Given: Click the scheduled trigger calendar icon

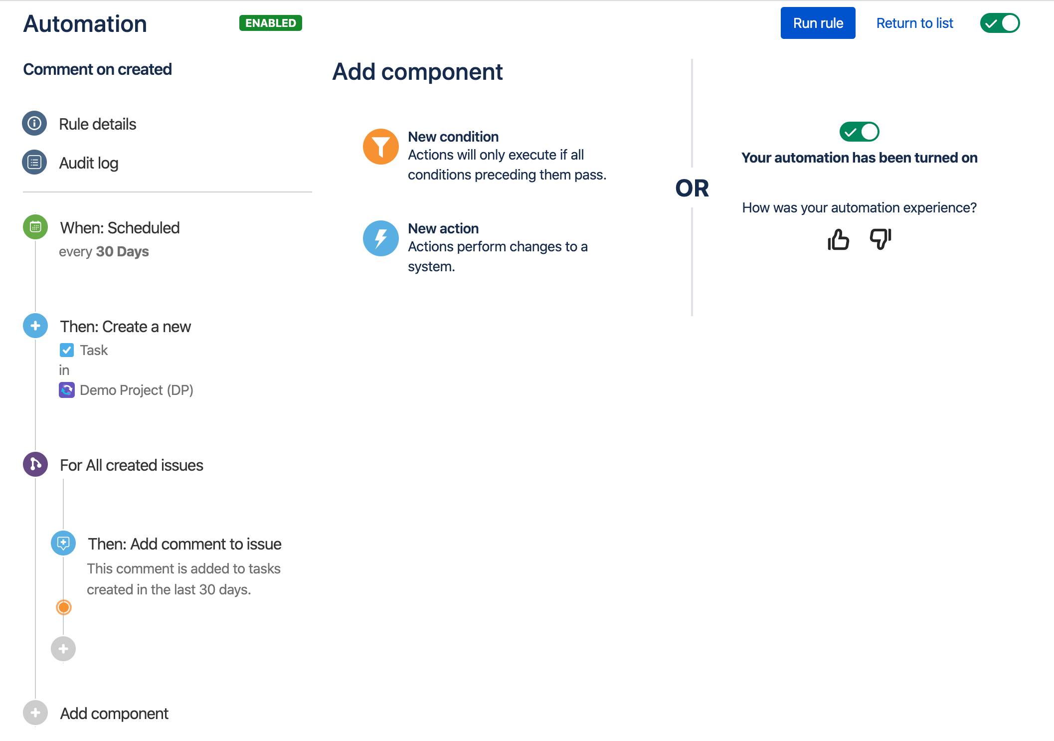Looking at the screenshot, I should (35, 227).
